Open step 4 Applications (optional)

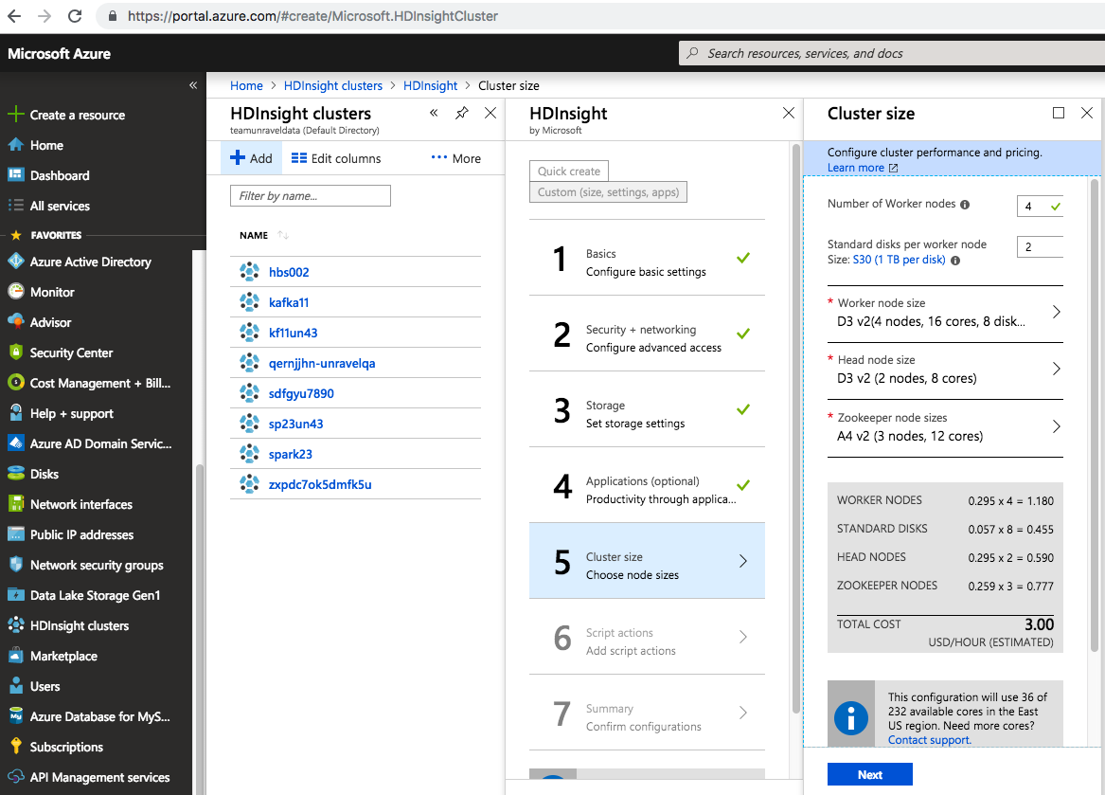647,485
